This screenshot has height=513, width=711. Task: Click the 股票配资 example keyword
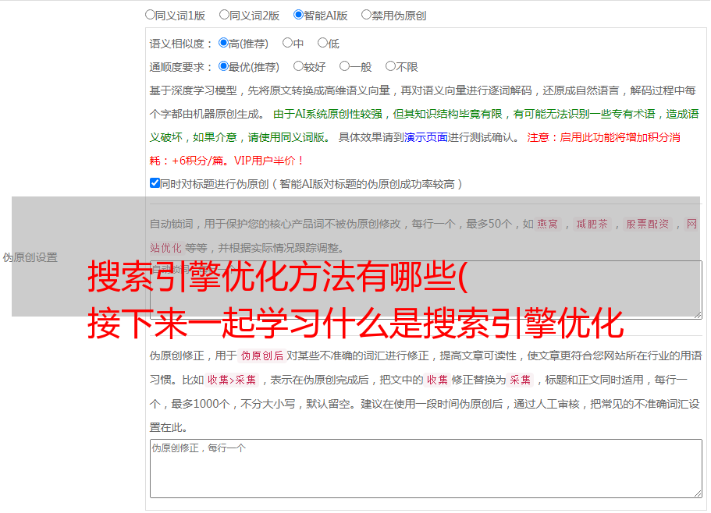(648, 224)
